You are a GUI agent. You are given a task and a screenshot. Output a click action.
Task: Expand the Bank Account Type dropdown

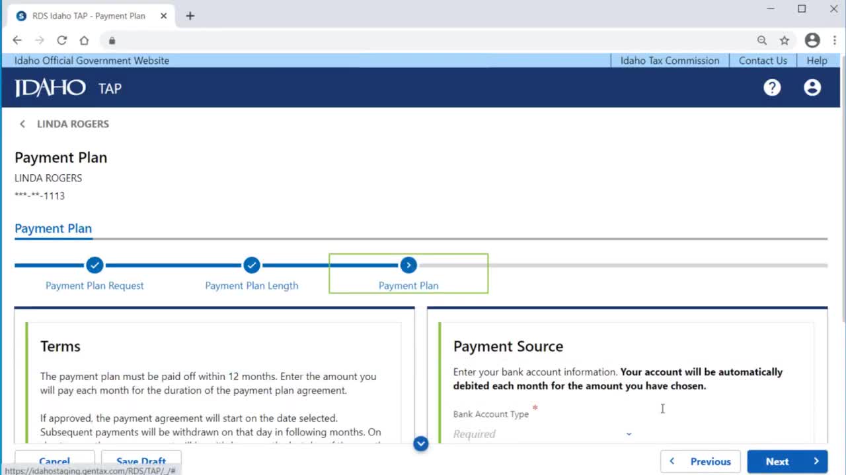pyautogui.click(x=543, y=433)
